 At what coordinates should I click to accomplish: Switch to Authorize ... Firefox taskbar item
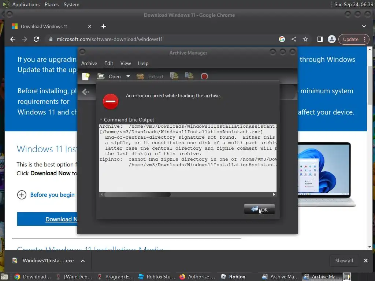pyautogui.click(x=198, y=277)
